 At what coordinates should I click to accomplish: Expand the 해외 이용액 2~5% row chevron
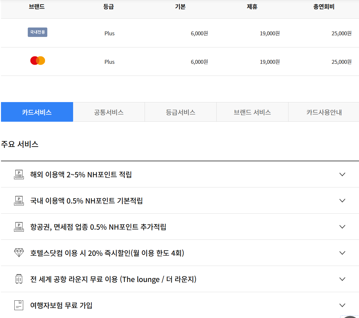click(342, 174)
